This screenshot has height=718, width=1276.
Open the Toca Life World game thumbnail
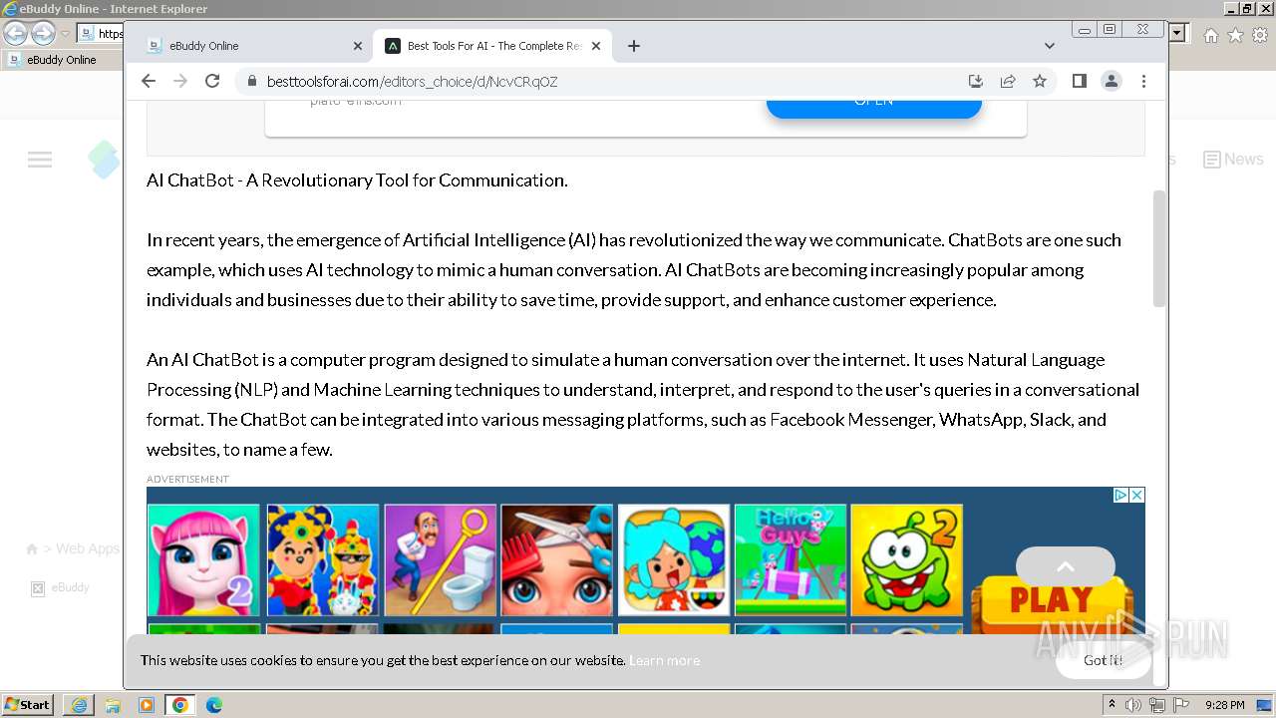(674, 559)
